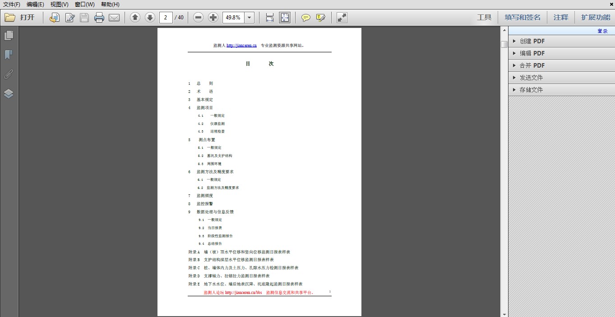This screenshot has height=317, width=615.
Task: Click the print file icon
Action: pos(99,18)
